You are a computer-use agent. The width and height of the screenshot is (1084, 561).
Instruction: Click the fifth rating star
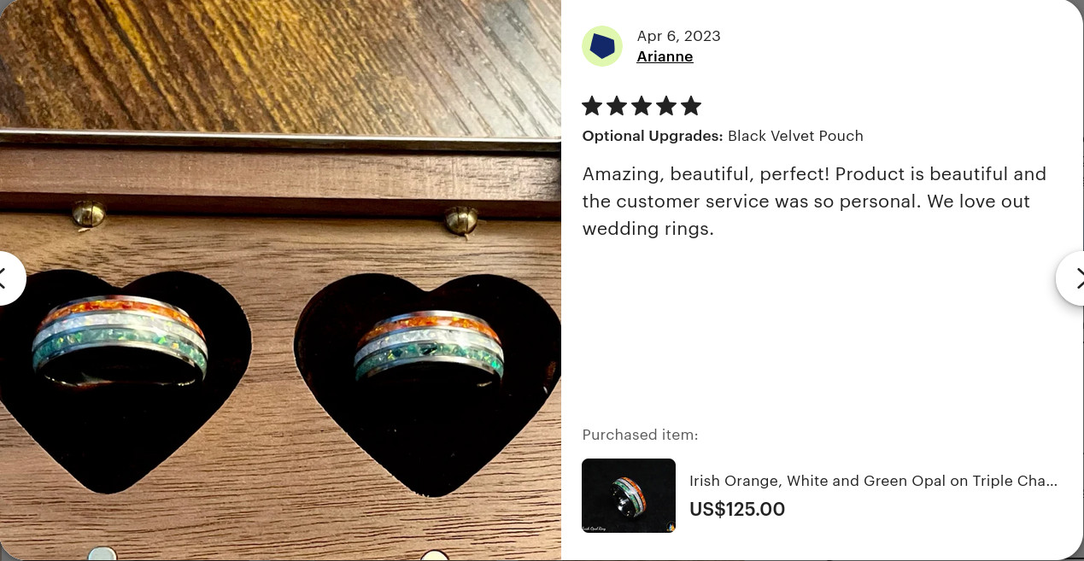691,106
